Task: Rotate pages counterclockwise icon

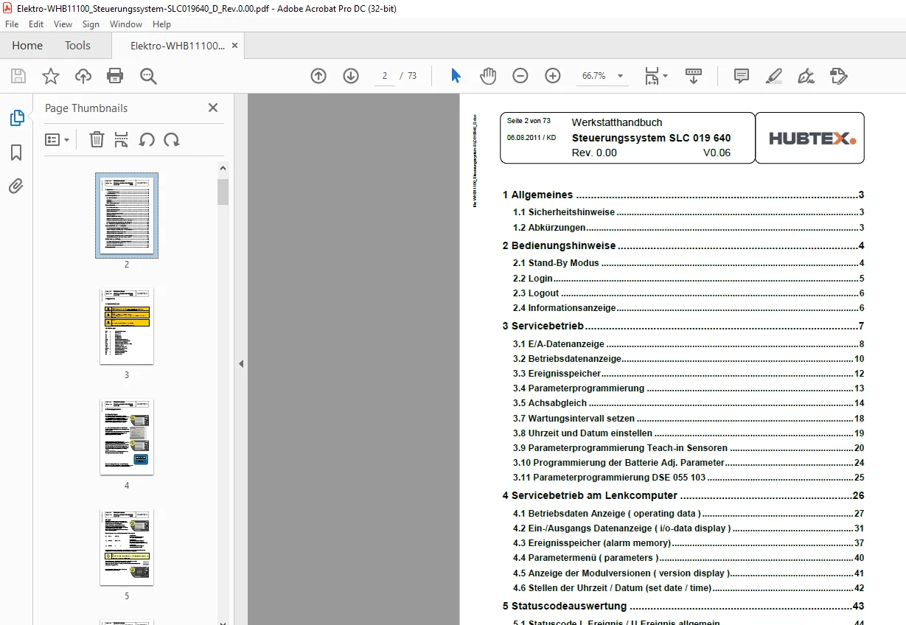Action: pos(147,139)
